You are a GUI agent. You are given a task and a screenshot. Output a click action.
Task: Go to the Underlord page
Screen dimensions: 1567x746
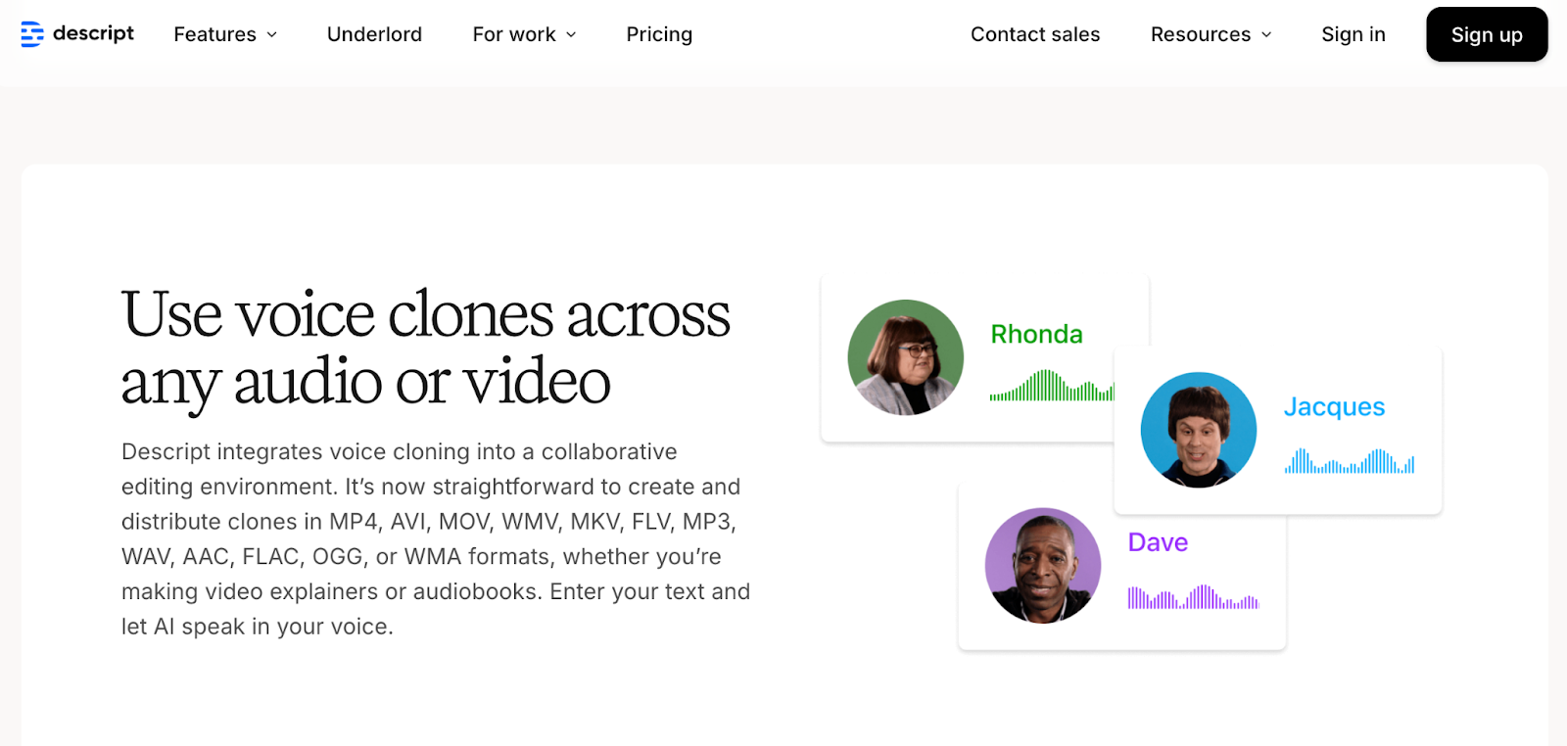(x=374, y=34)
